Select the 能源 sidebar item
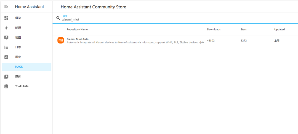The image size is (298, 134). coord(26,28)
